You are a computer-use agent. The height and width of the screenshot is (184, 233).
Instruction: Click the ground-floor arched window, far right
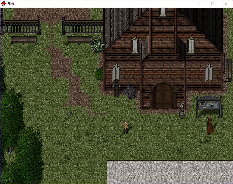pos(209,73)
